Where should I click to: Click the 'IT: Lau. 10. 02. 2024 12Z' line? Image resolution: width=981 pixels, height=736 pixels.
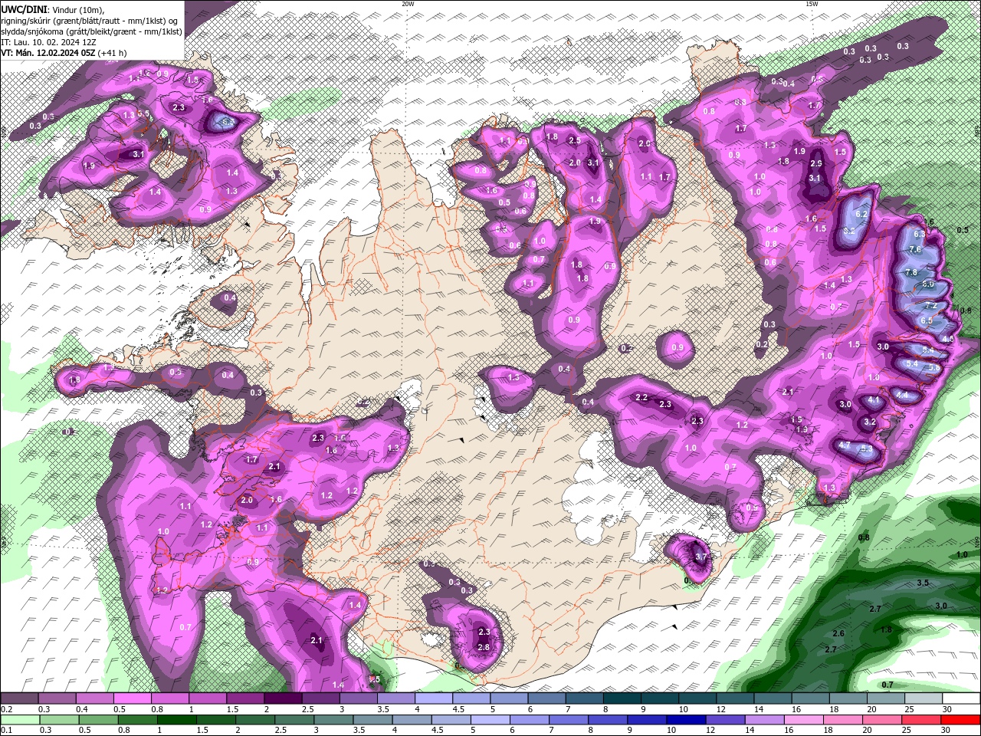tap(48, 42)
